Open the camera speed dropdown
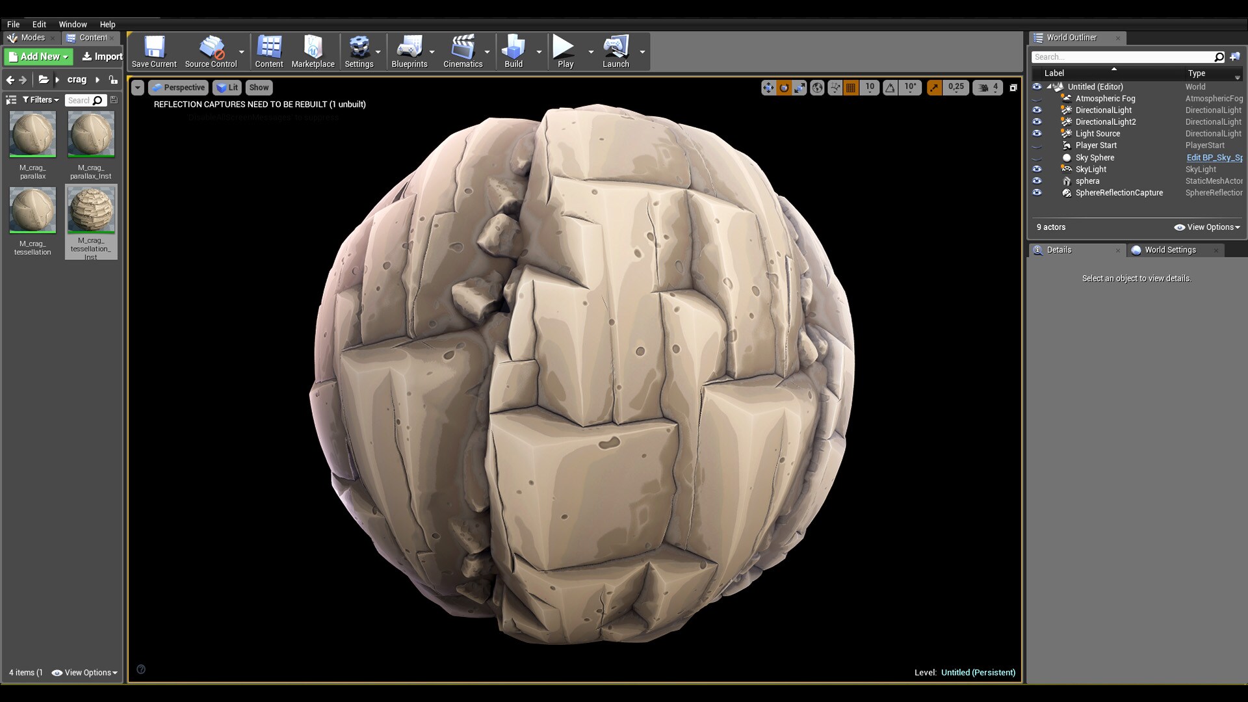Image resolution: width=1248 pixels, height=702 pixels. 987,88
